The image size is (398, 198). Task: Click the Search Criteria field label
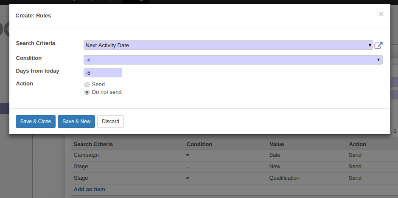(x=35, y=43)
